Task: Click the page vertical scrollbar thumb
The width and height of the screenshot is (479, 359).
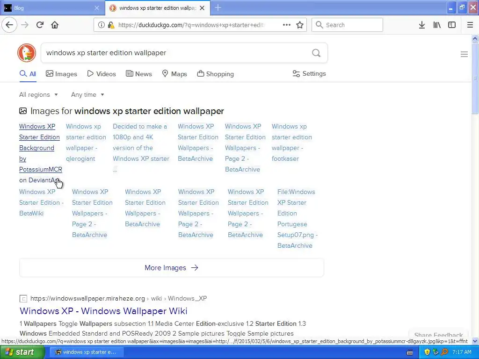Action: (475, 79)
